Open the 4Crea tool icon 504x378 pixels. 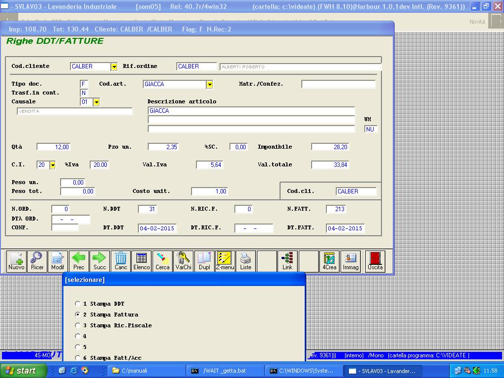pos(329,261)
